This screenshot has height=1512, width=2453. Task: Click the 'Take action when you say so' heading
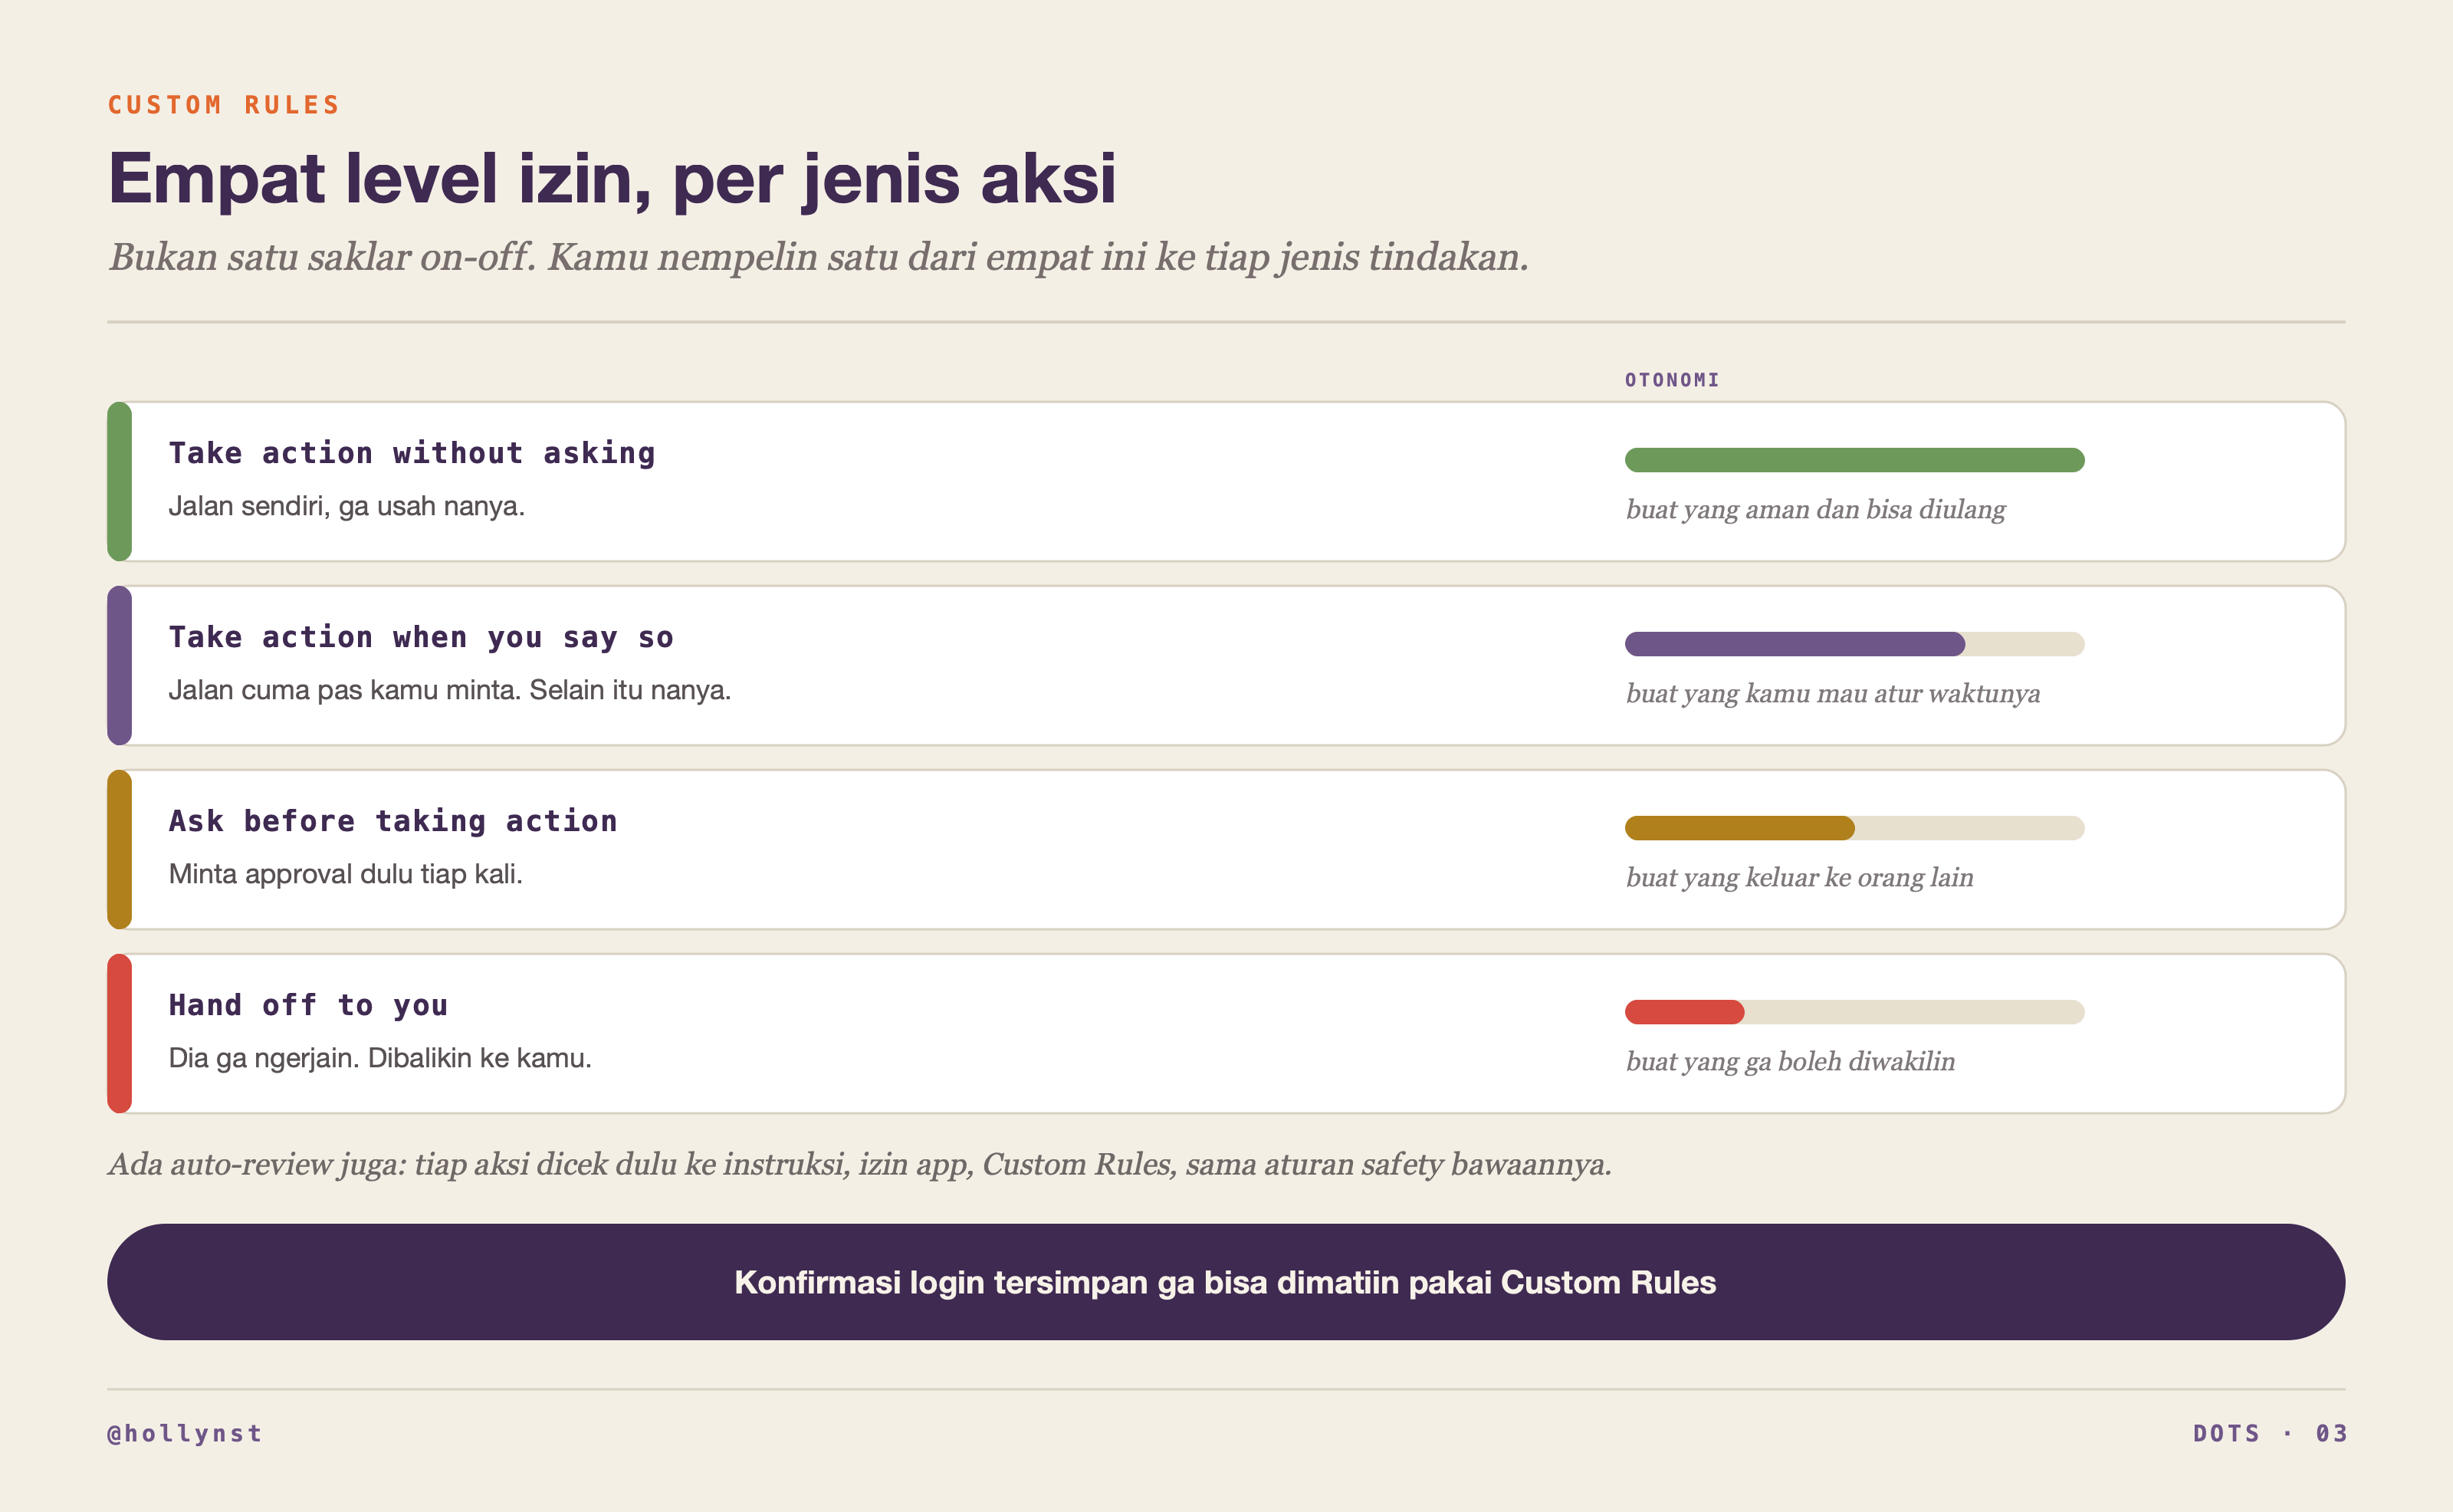(x=421, y=637)
